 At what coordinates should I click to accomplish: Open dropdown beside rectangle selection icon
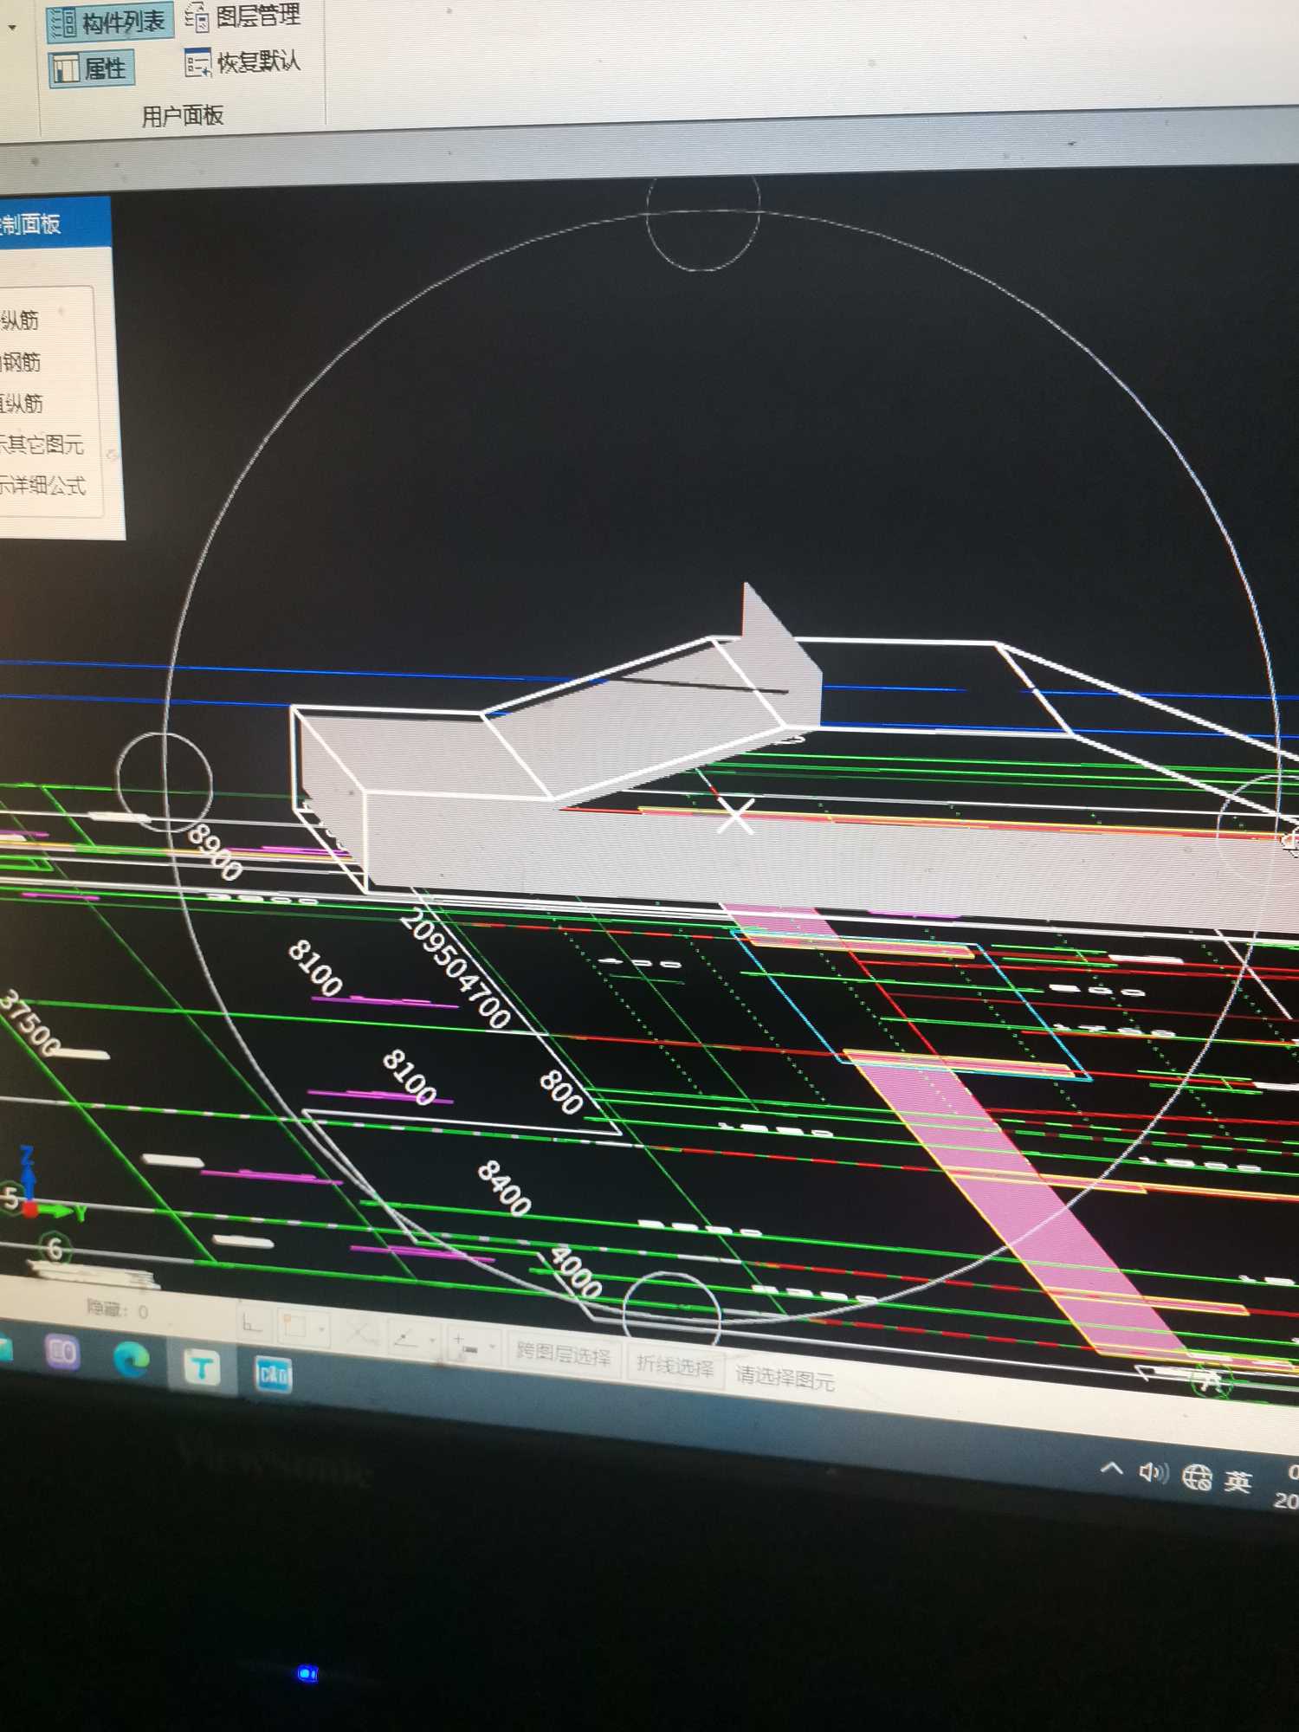pyautogui.click(x=322, y=1329)
